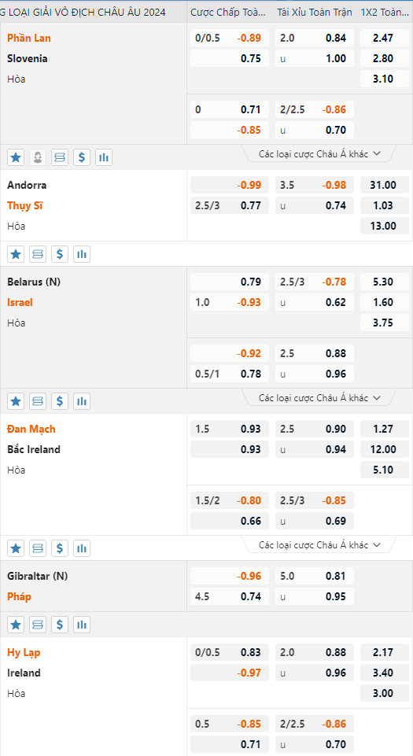Open player icon for Phần Lan match
The height and width of the screenshot is (756, 413).
[38, 157]
